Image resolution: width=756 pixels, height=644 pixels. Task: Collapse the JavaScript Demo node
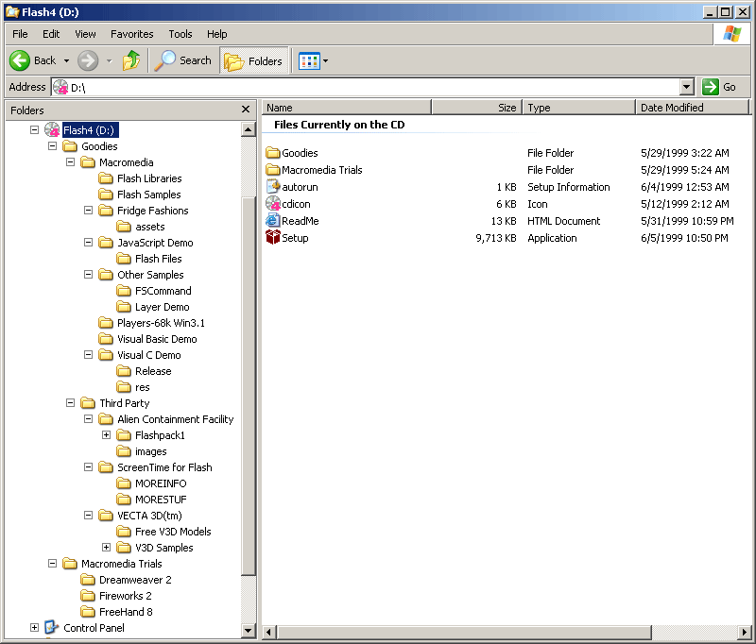click(x=88, y=243)
